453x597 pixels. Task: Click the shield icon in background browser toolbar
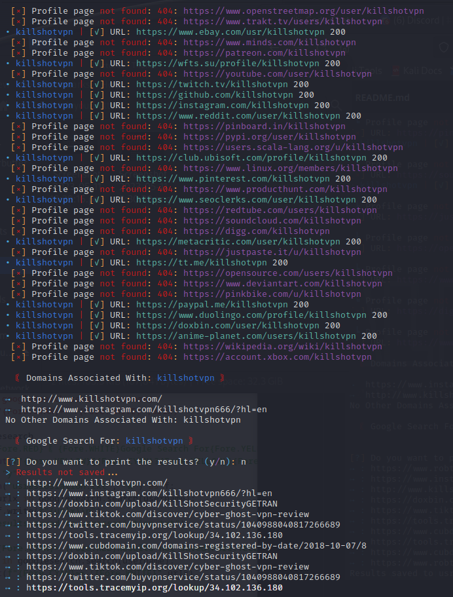tap(444, 47)
